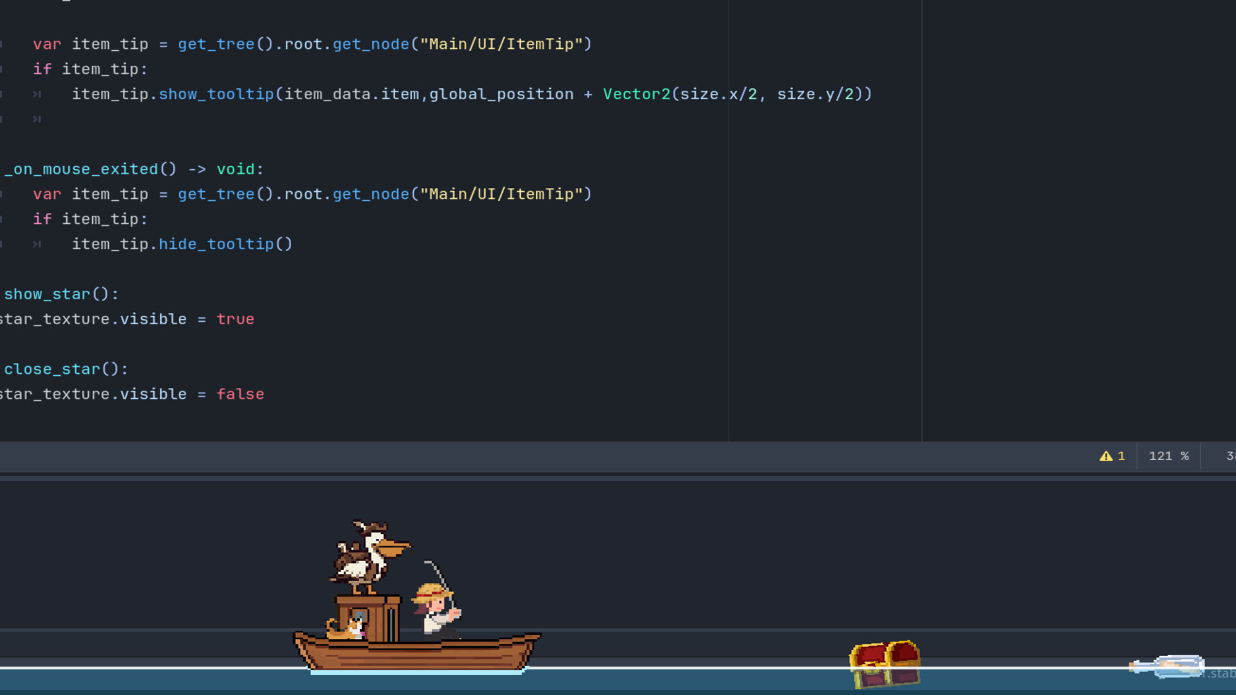Click the indentation marker before hide_tooltip call
Image resolution: width=1236 pixels, height=695 pixels.
[x=37, y=244]
